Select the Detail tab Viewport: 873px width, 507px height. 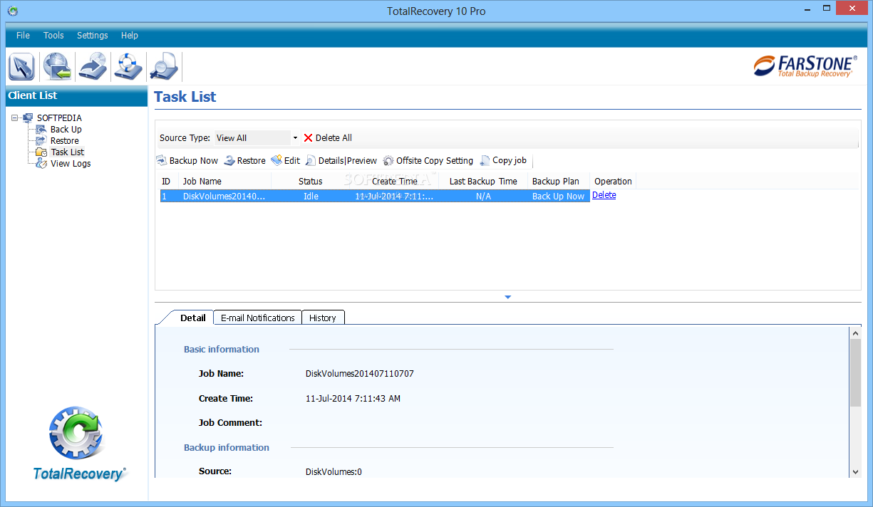[x=193, y=318]
